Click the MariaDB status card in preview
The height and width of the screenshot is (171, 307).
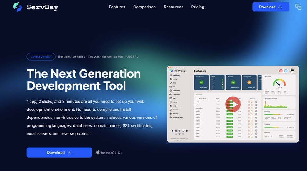click(x=233, y=82)
